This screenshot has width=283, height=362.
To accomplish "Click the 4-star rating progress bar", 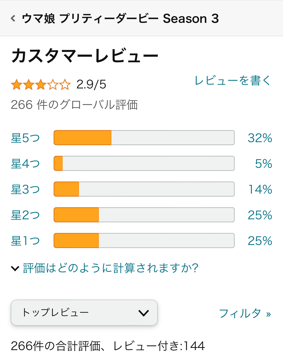I will point(144,163).
